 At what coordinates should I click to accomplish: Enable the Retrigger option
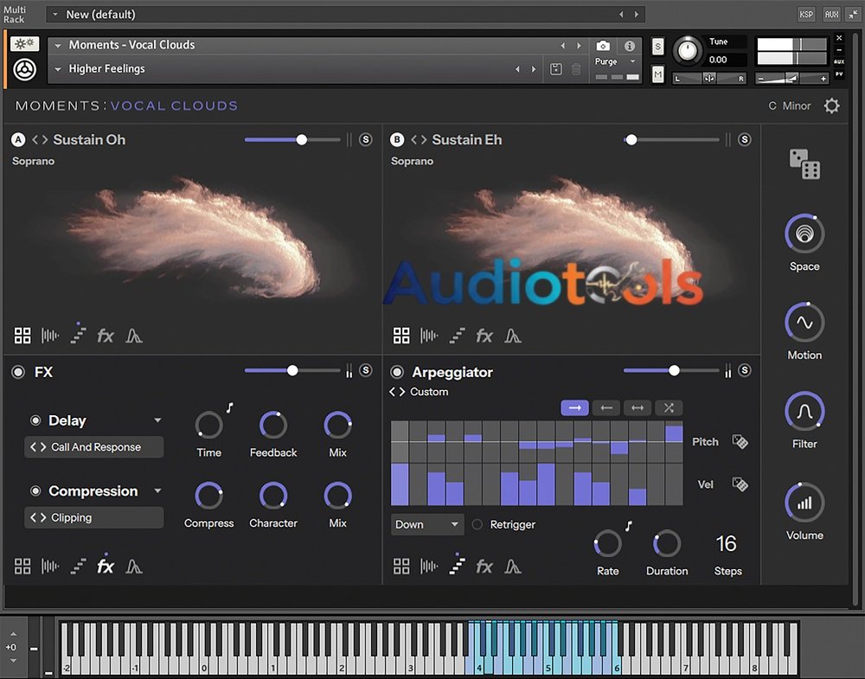pyautogui.click(x=477, y=524)
